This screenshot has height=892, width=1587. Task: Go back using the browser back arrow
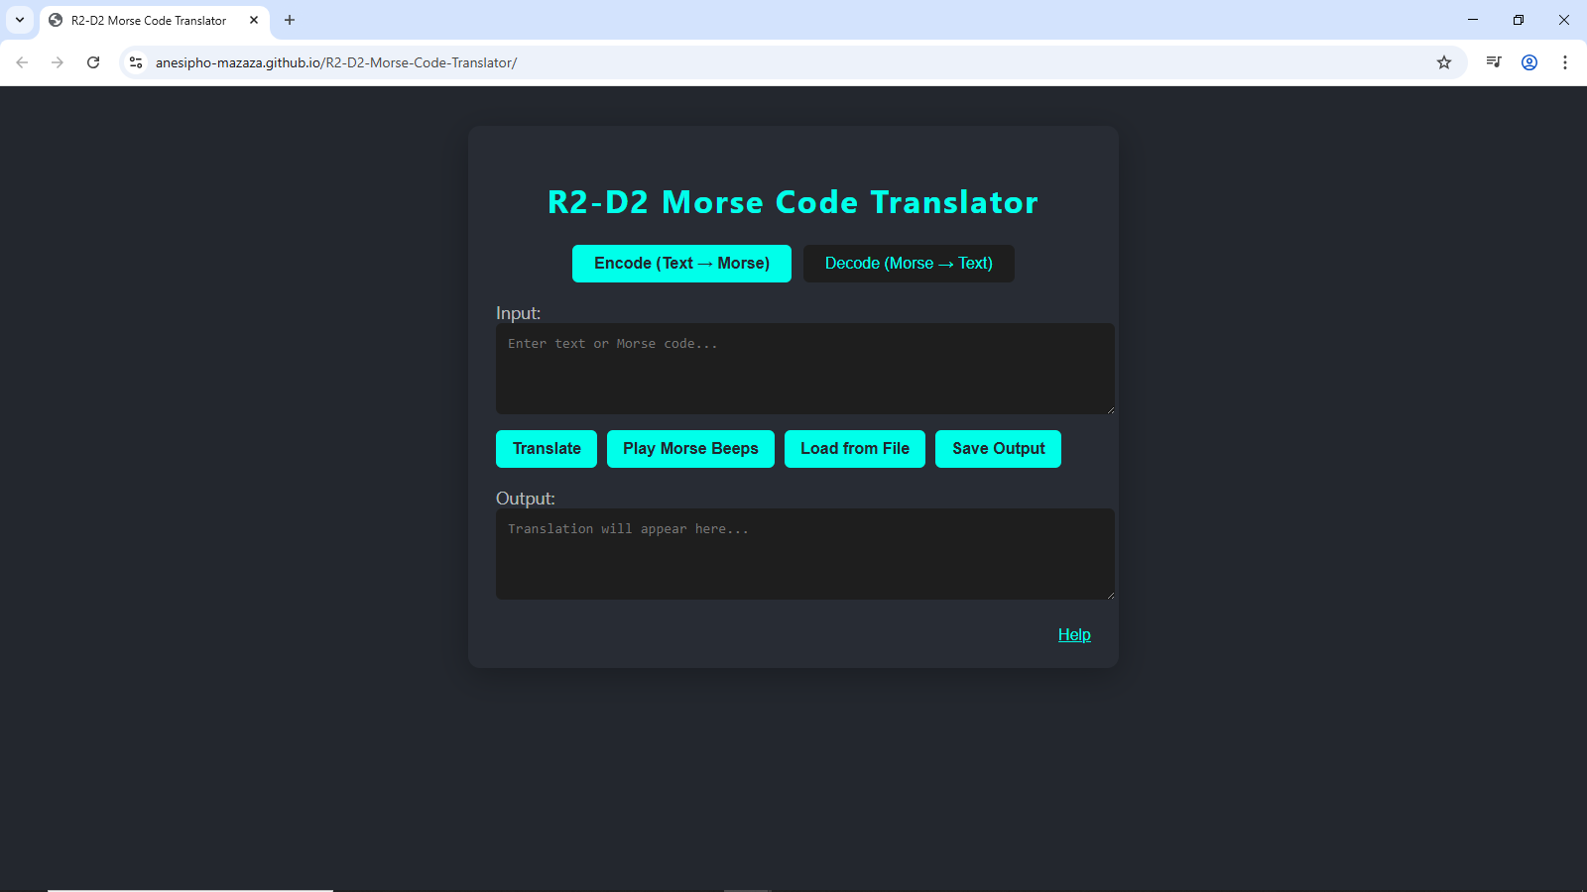22,62
